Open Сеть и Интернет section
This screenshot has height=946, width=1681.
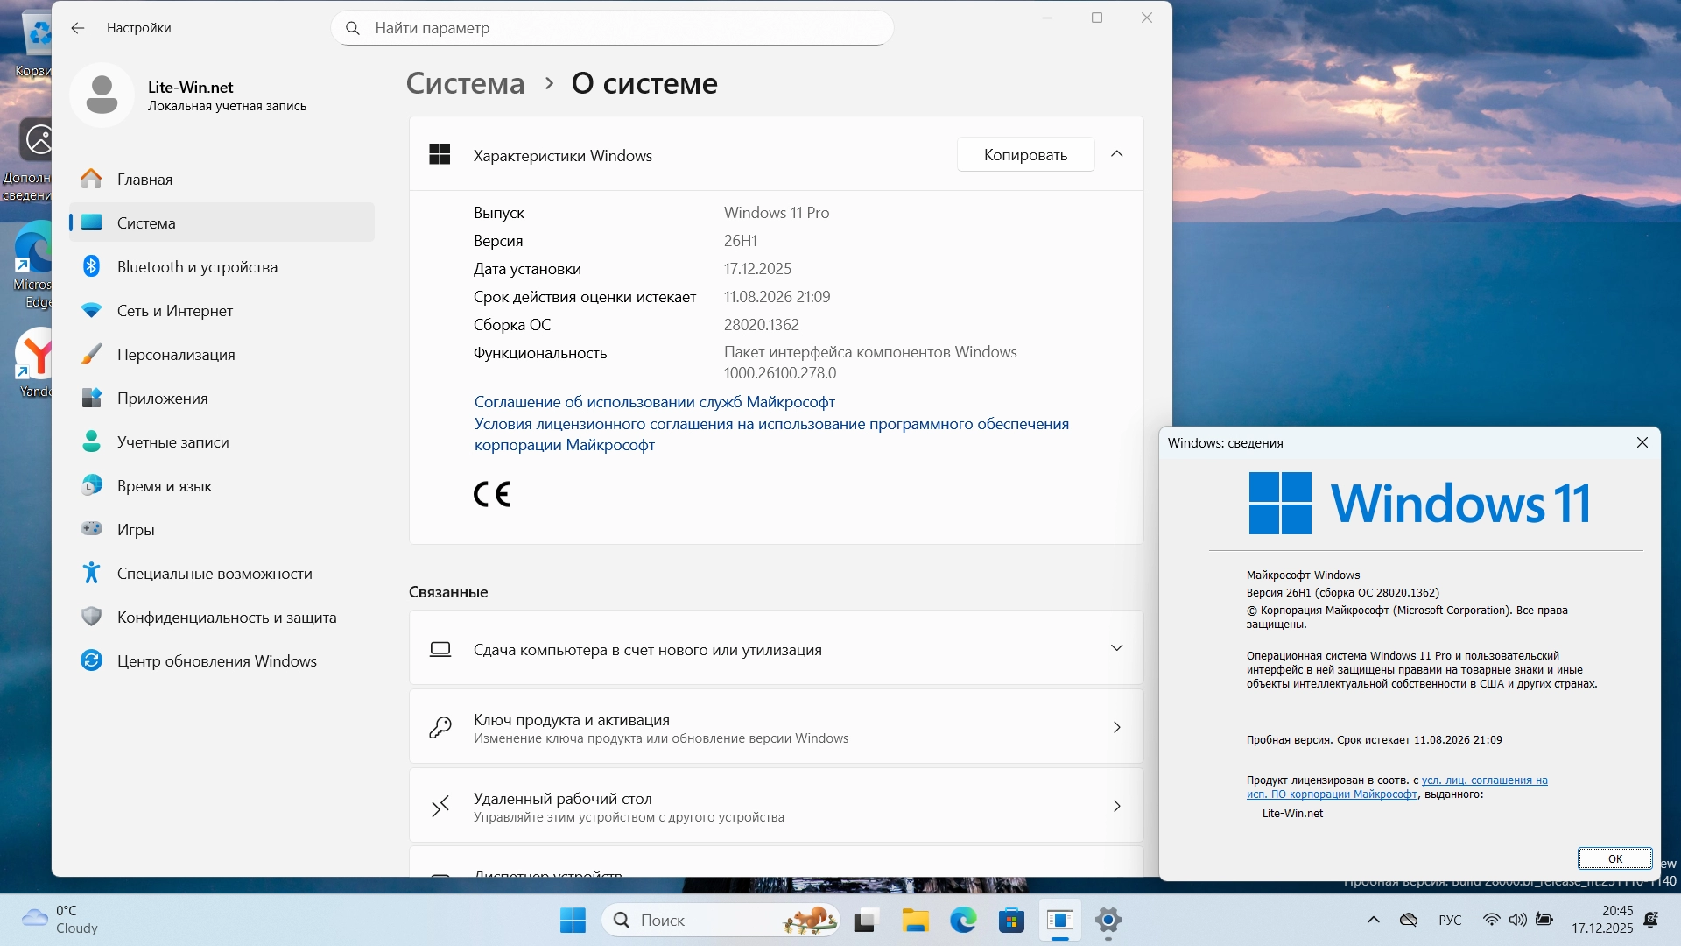[x=174, y=311]
